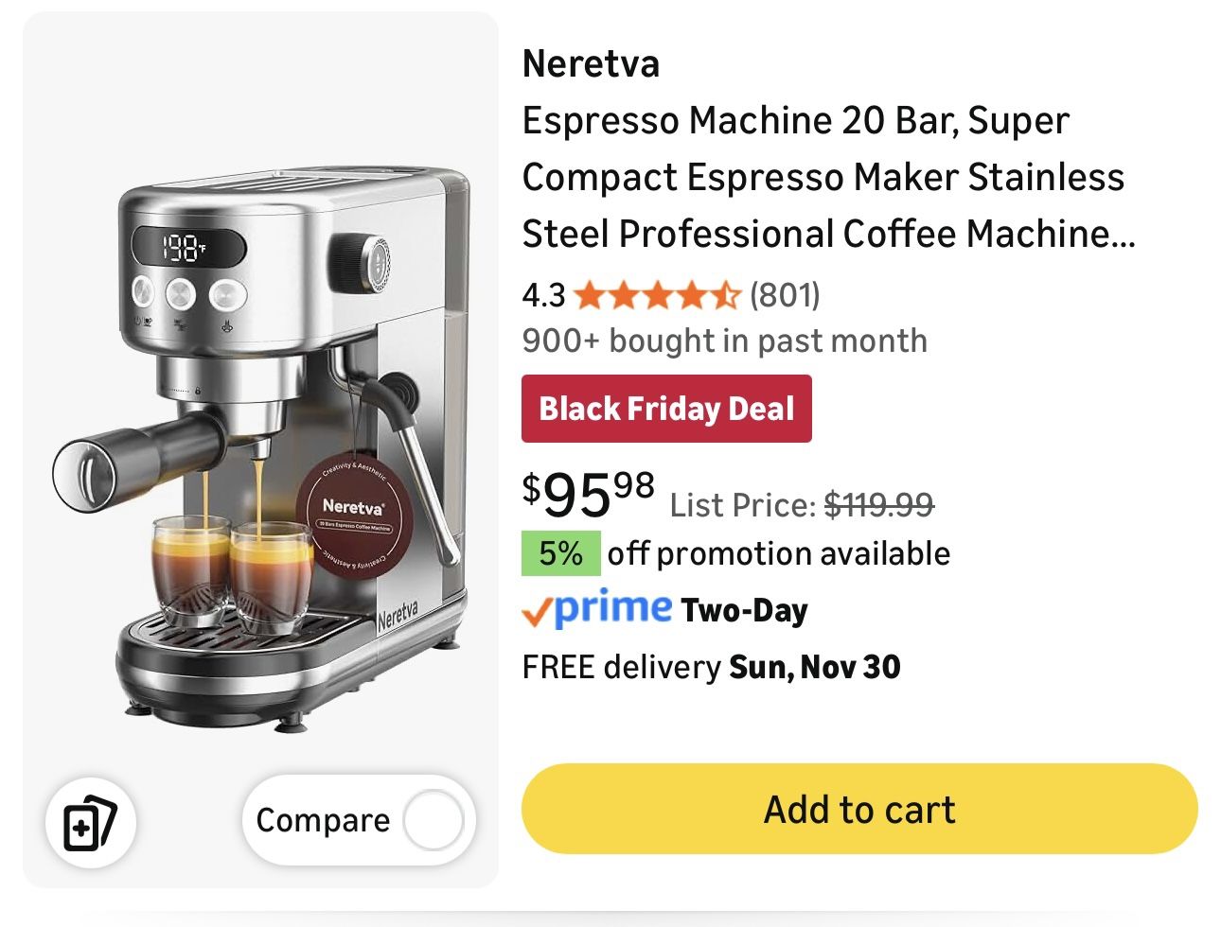View the off promotion available details

(778, 554)
